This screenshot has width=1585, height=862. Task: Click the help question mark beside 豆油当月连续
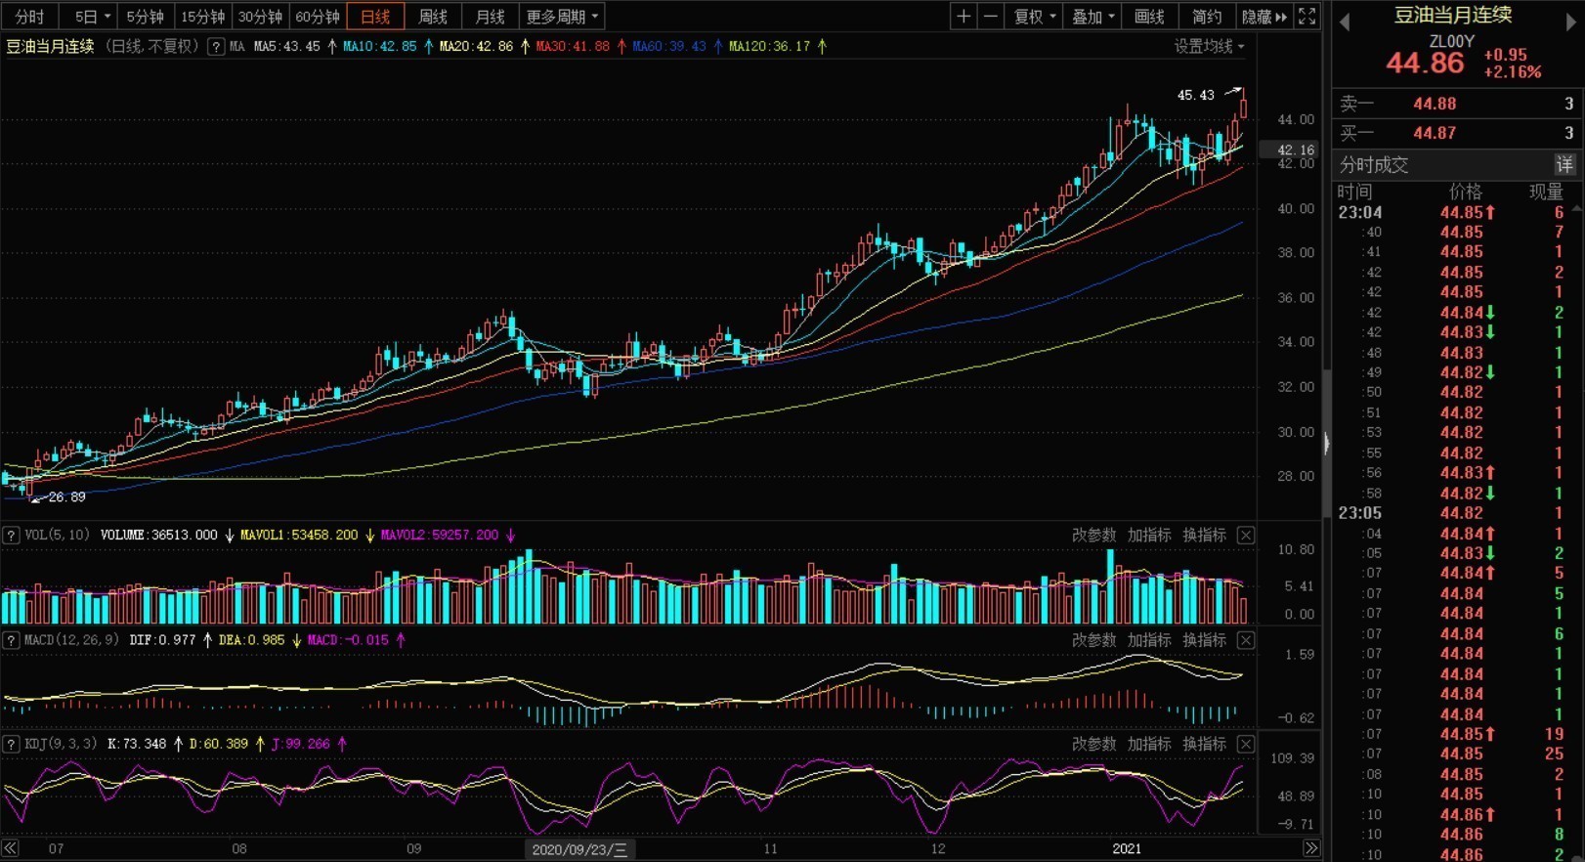tap(216, 46)
